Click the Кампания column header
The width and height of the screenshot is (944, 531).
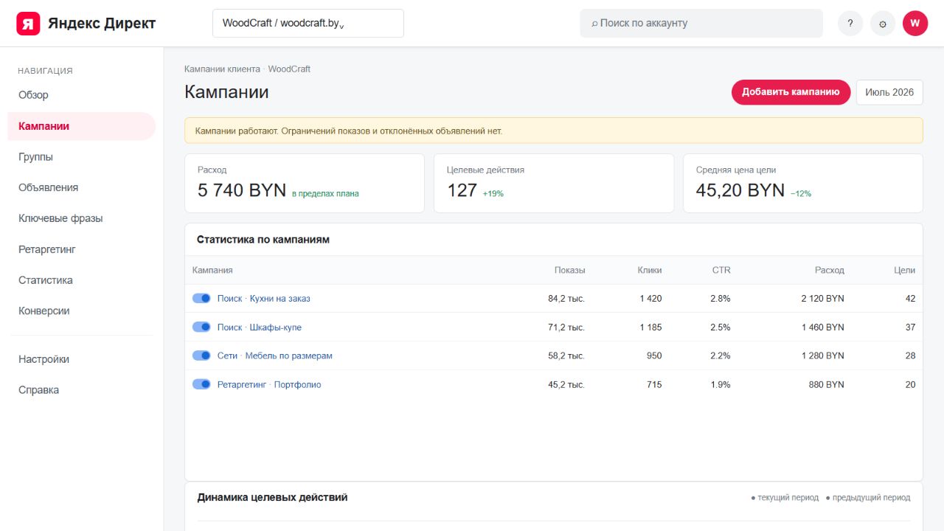(212, 270)
